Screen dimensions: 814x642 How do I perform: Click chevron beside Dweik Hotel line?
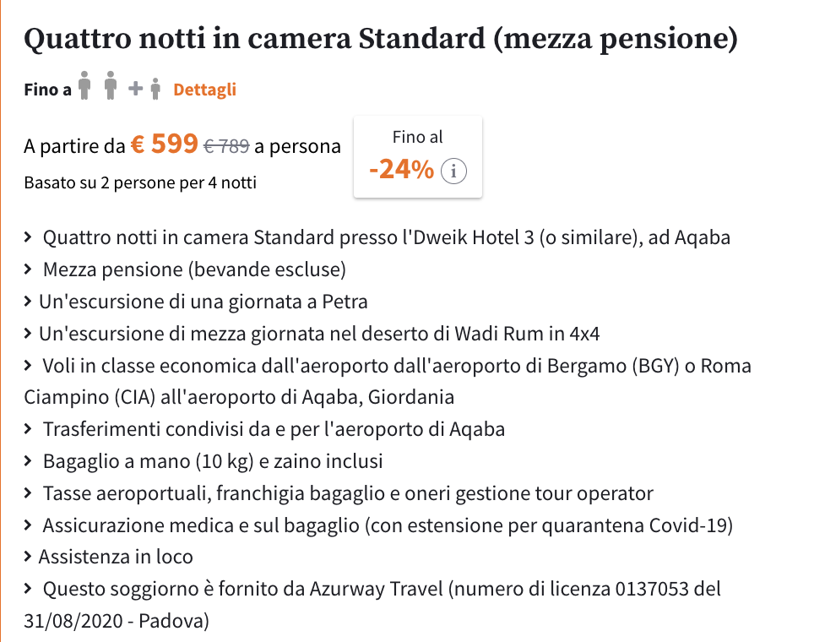[28, 238]
